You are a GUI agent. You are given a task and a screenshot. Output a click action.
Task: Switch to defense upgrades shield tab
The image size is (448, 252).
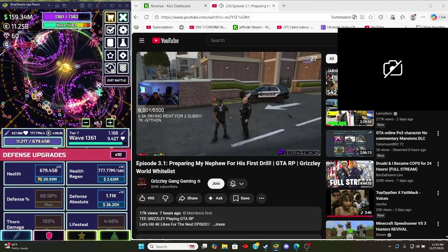click(49, 236)
